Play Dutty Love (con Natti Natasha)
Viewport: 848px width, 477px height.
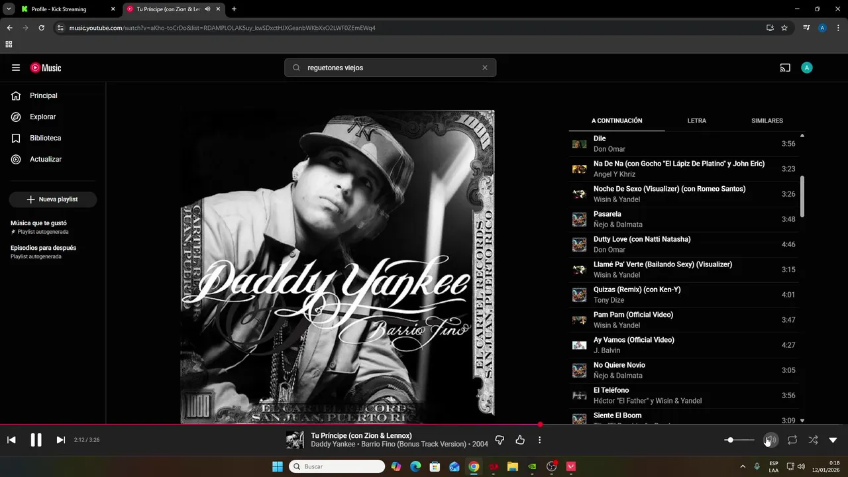684,244
